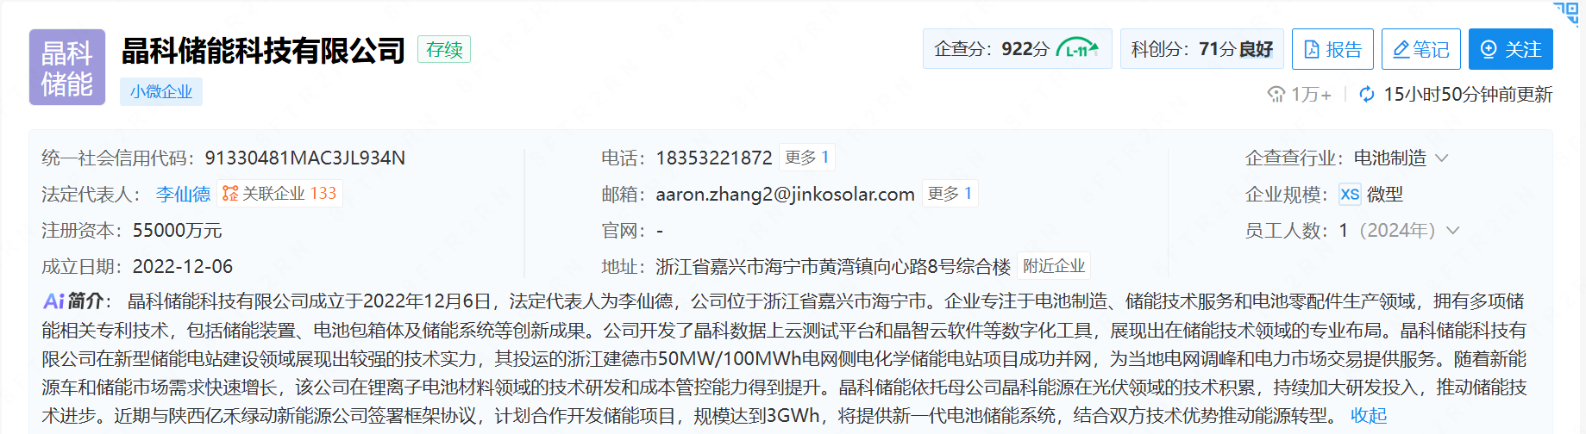
Task: Click the 企查分 L-11 rating gauge icon
Action: coord(1078,49)
